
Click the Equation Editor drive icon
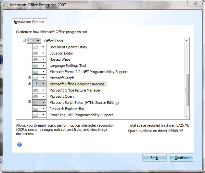[36, 54]
